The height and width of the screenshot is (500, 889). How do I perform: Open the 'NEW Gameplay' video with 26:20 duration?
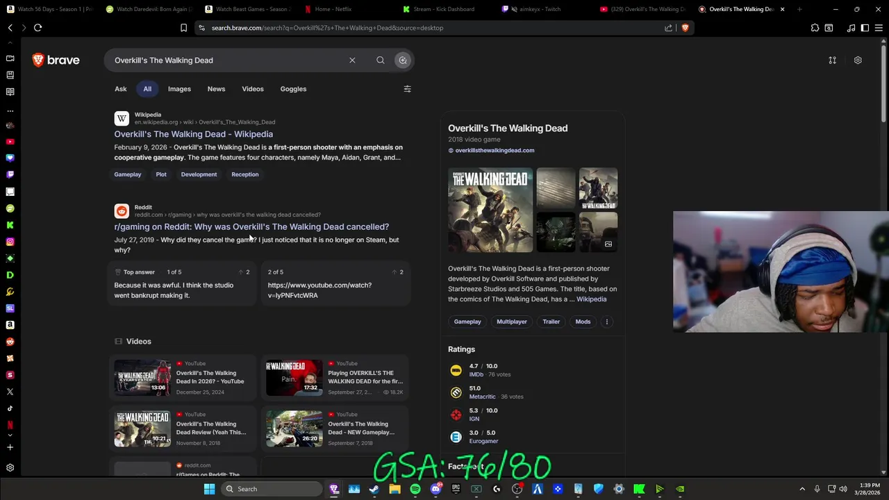pos(294,428)
